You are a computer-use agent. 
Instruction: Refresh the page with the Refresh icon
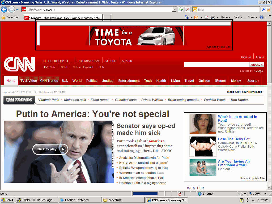point(181,10)
